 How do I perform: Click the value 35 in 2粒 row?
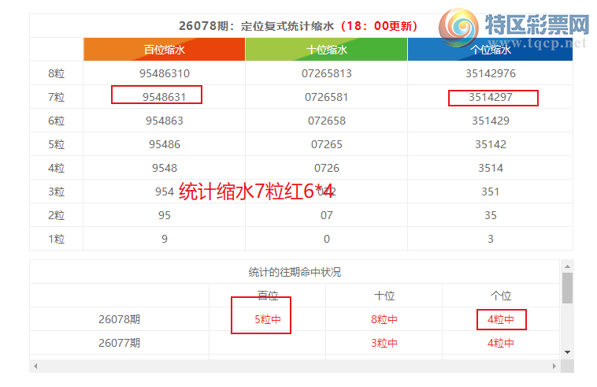pyautogui.click(x=491, y=215)
